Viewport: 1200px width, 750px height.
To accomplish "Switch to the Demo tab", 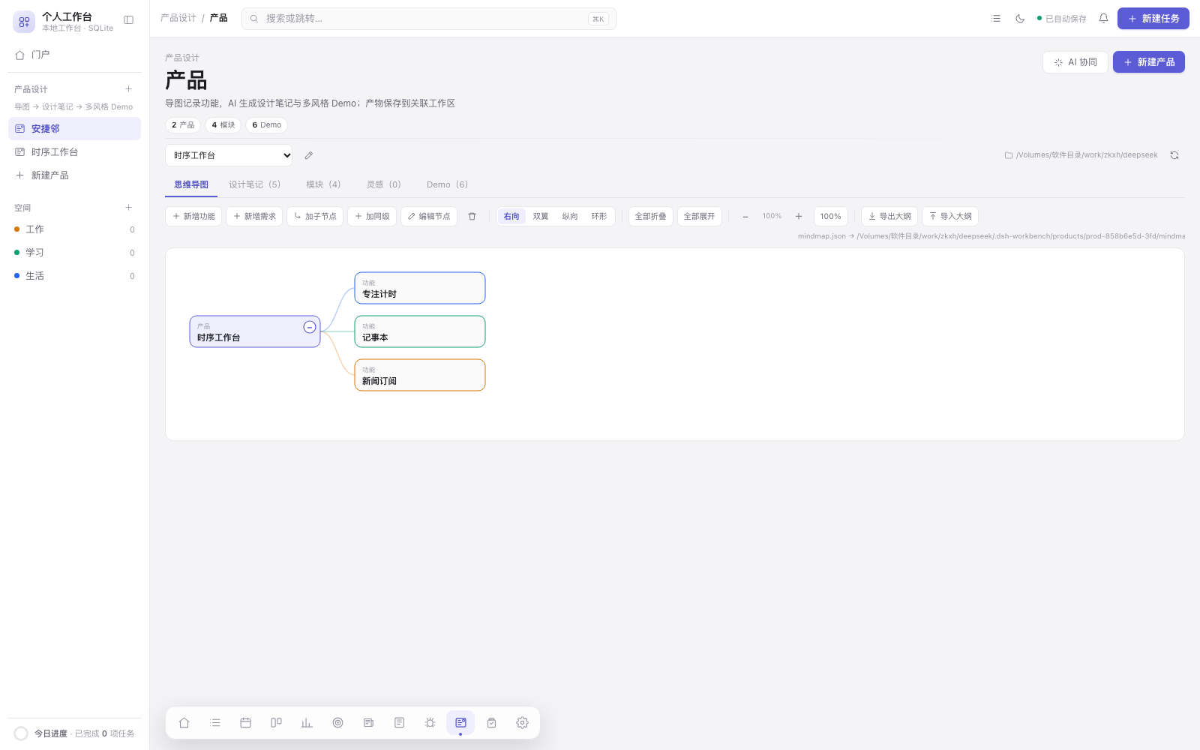I will pos(447,184).
